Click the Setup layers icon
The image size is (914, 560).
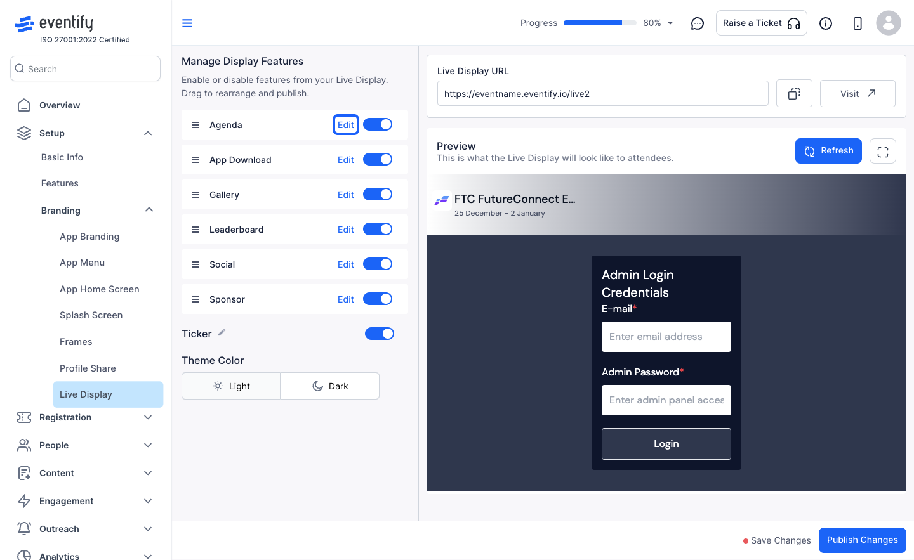pyautogui.click(x=24, y=133)
